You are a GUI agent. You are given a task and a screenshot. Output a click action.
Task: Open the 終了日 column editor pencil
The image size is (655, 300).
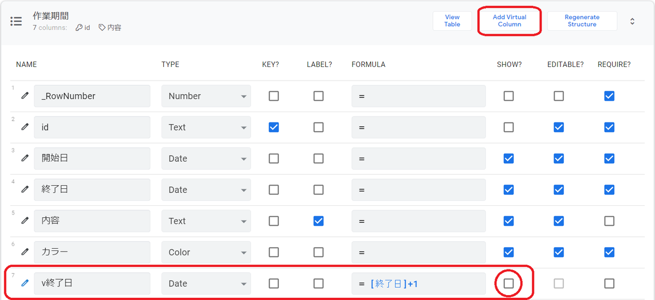[x=25, y=189]
